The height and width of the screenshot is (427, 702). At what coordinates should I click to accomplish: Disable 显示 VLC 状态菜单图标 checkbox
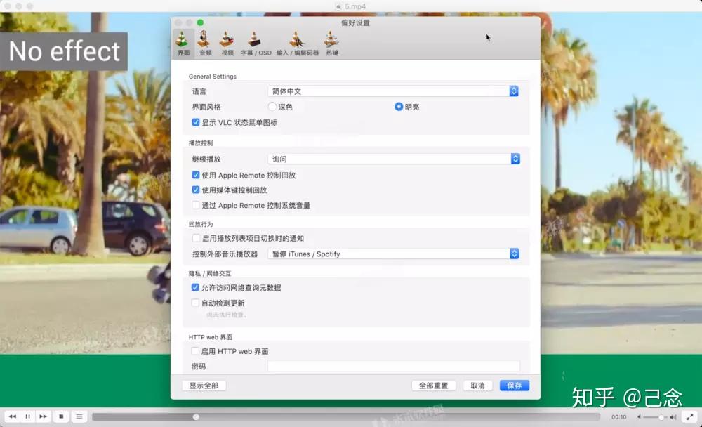tap(196, 122)
